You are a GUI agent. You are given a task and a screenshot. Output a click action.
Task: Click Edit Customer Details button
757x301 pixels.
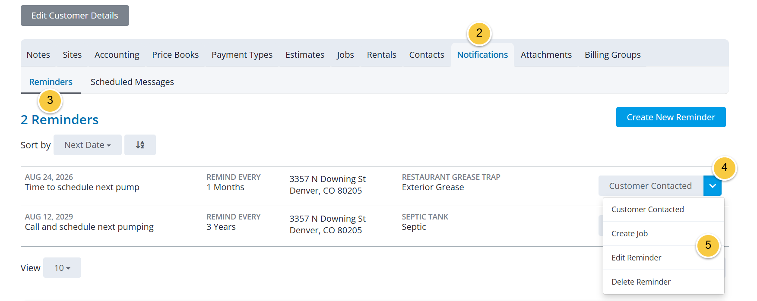coord(75,16)
